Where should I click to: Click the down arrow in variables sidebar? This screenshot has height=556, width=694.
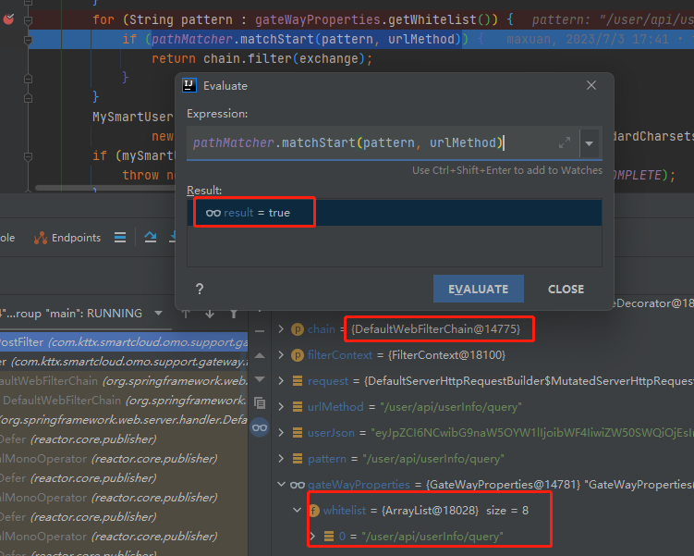(260, 378)
